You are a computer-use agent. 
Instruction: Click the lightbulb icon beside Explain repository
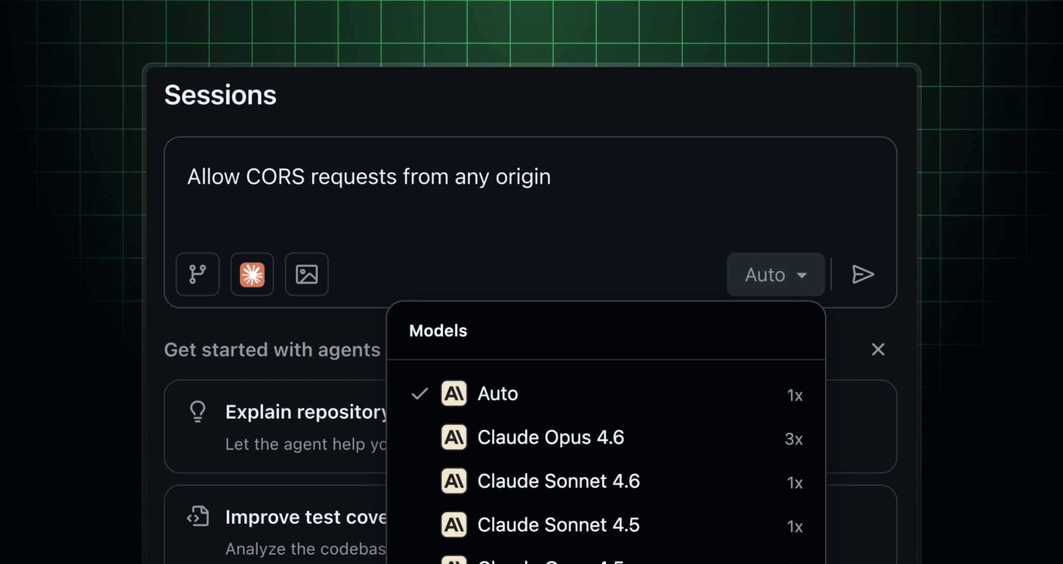point(197,411)
